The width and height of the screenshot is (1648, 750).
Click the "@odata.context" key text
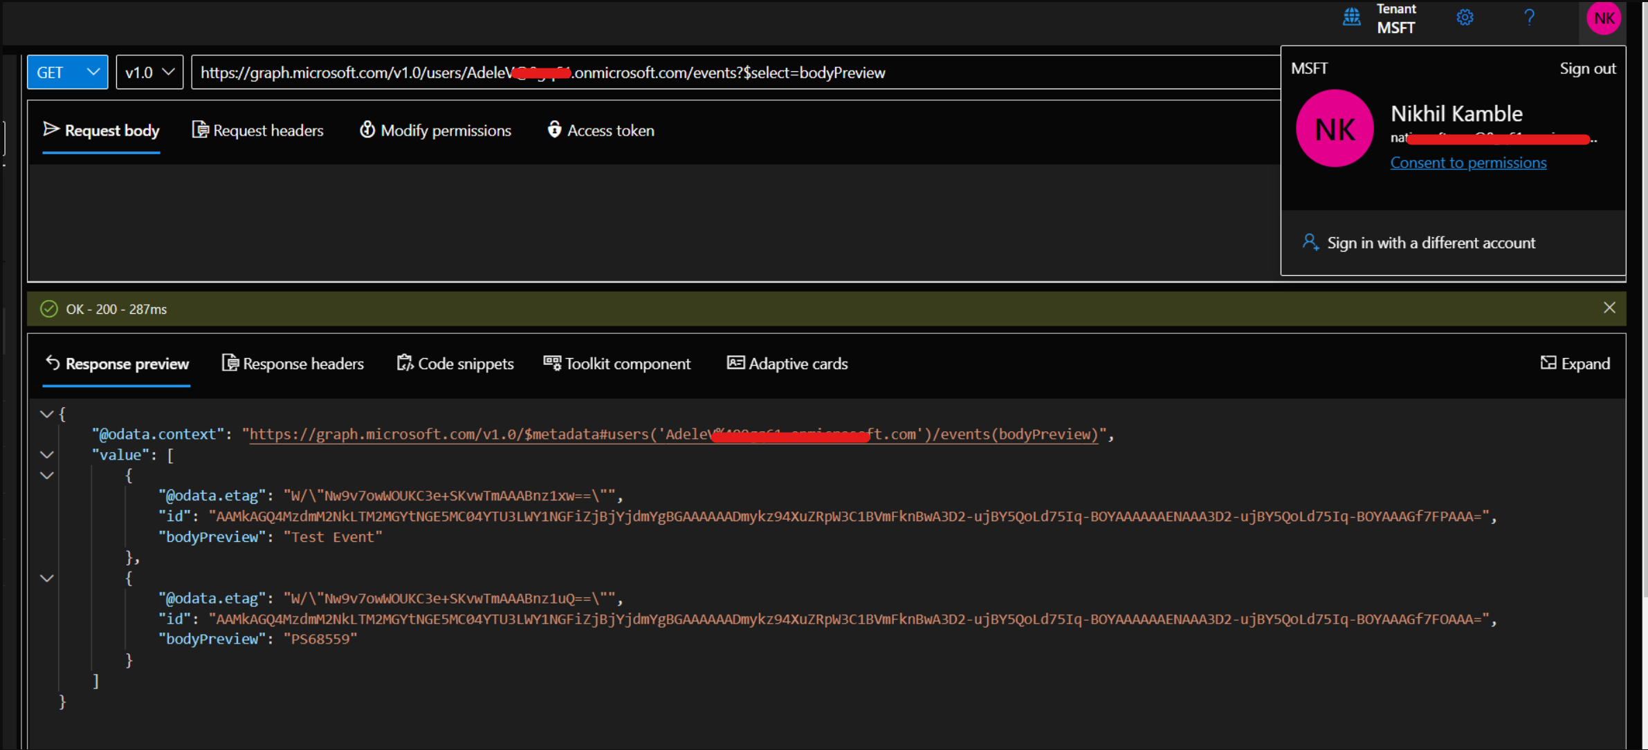pyautogui.click(x=158, y=434)
